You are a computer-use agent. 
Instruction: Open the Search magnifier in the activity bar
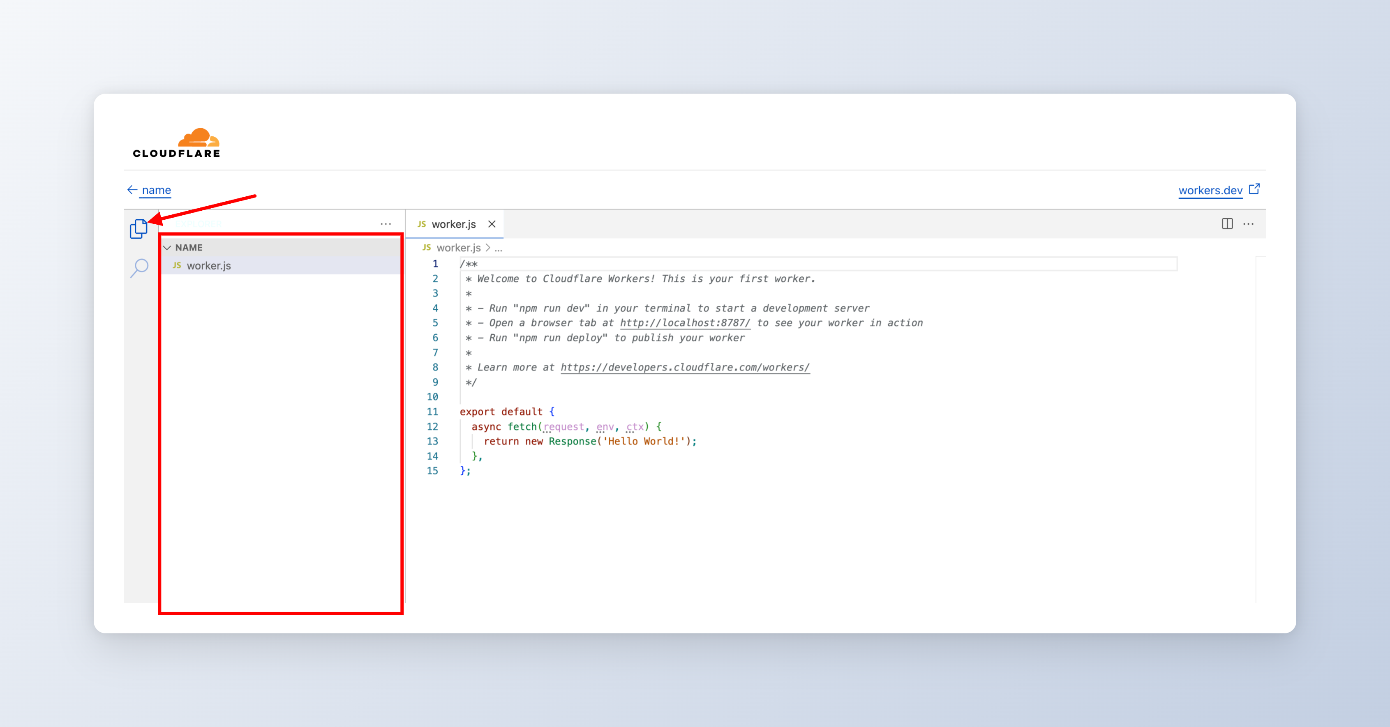coord(140,267)
